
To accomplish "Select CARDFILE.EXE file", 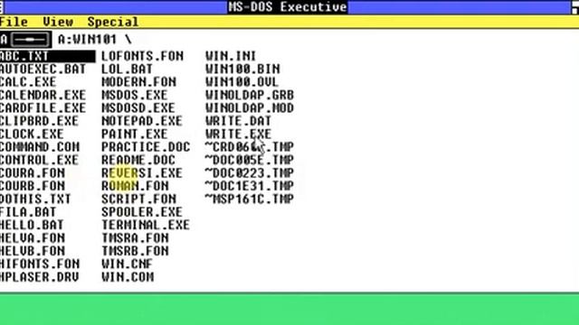I will point(43,108).
